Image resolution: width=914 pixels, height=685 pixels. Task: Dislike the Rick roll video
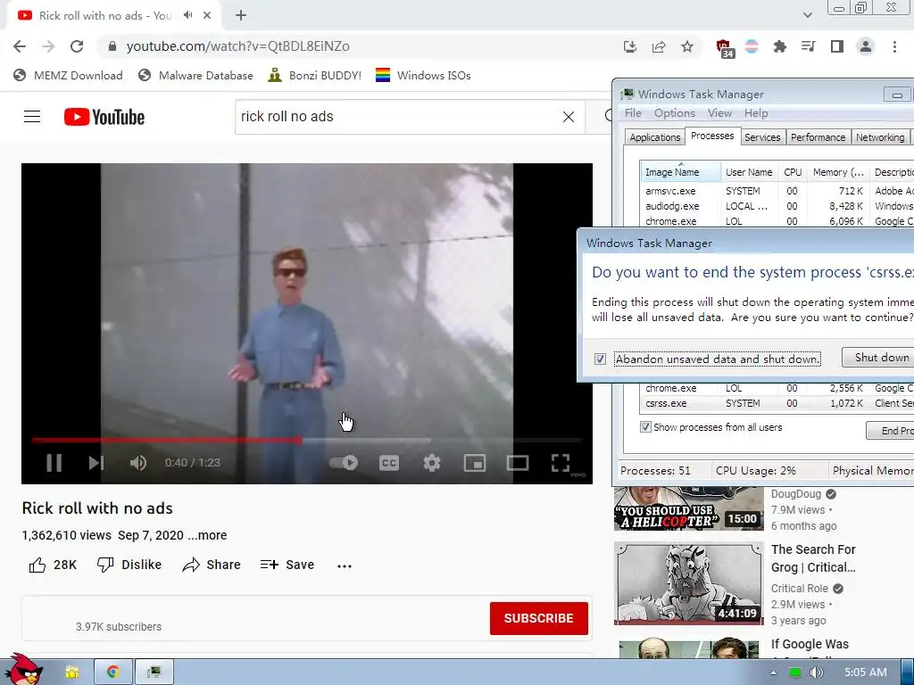point(129,565)
